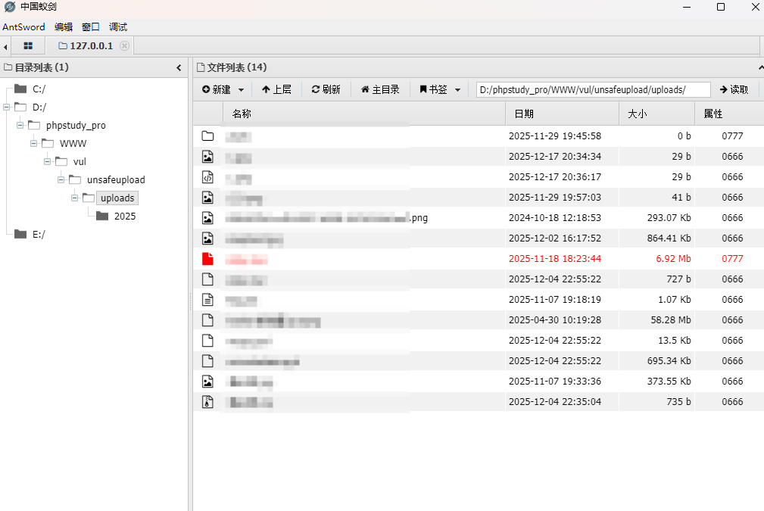Click the 书签 bookmark button
The image size is (764, 511).
tap(433, 89)
